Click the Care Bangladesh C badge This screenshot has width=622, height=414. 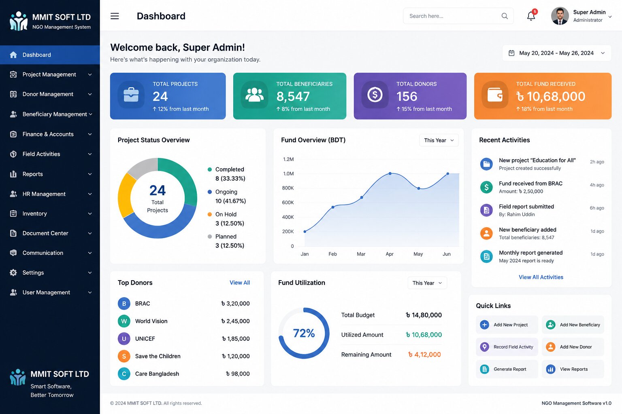click(x=124, y=374)
